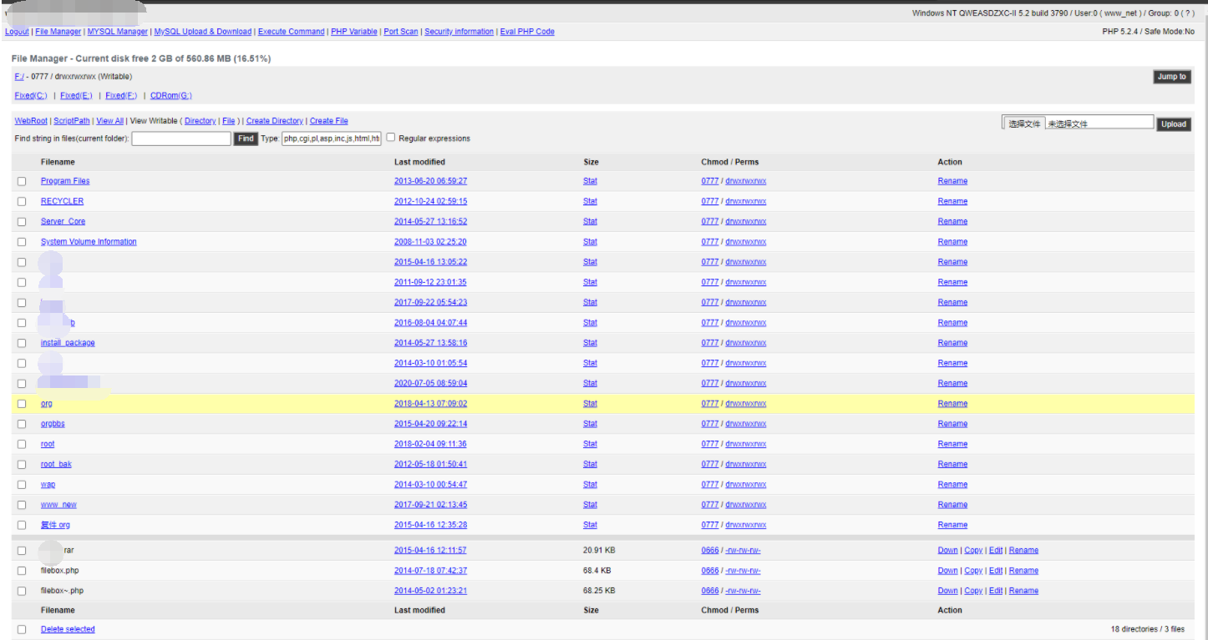Enable the Regular expressions option

[390, 138]
